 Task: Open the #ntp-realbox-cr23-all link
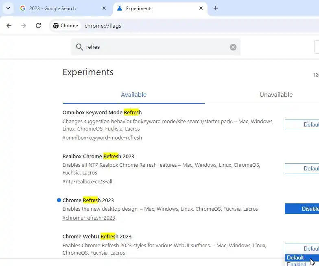pyautogui.click(x=87, y=181)
